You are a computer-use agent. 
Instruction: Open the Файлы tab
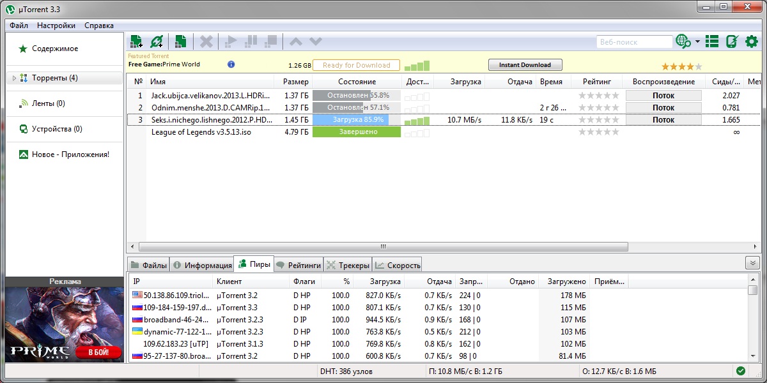pos(149,265)
